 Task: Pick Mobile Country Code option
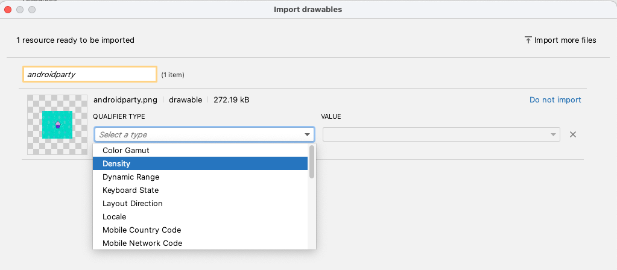(141, 230)
